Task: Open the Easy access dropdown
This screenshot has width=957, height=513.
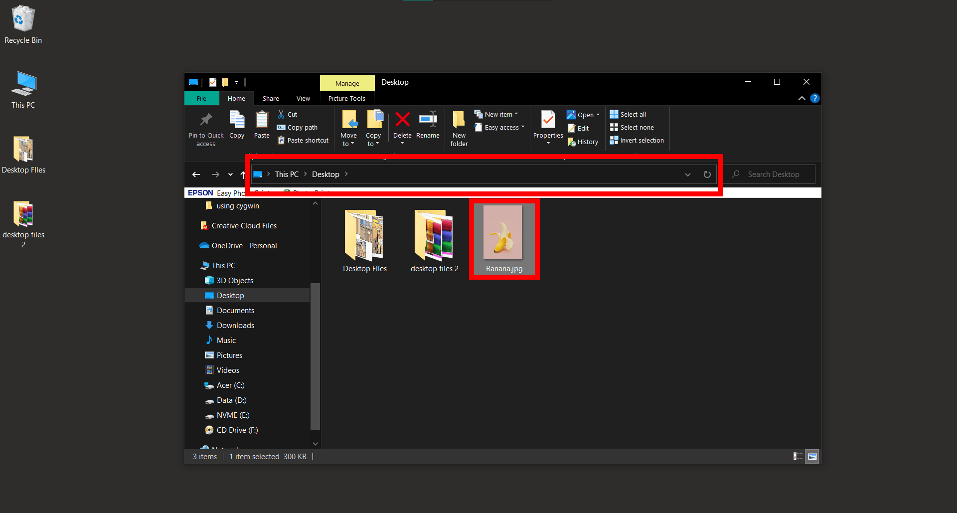Action: pyautogui.click(x=499, y=127)
